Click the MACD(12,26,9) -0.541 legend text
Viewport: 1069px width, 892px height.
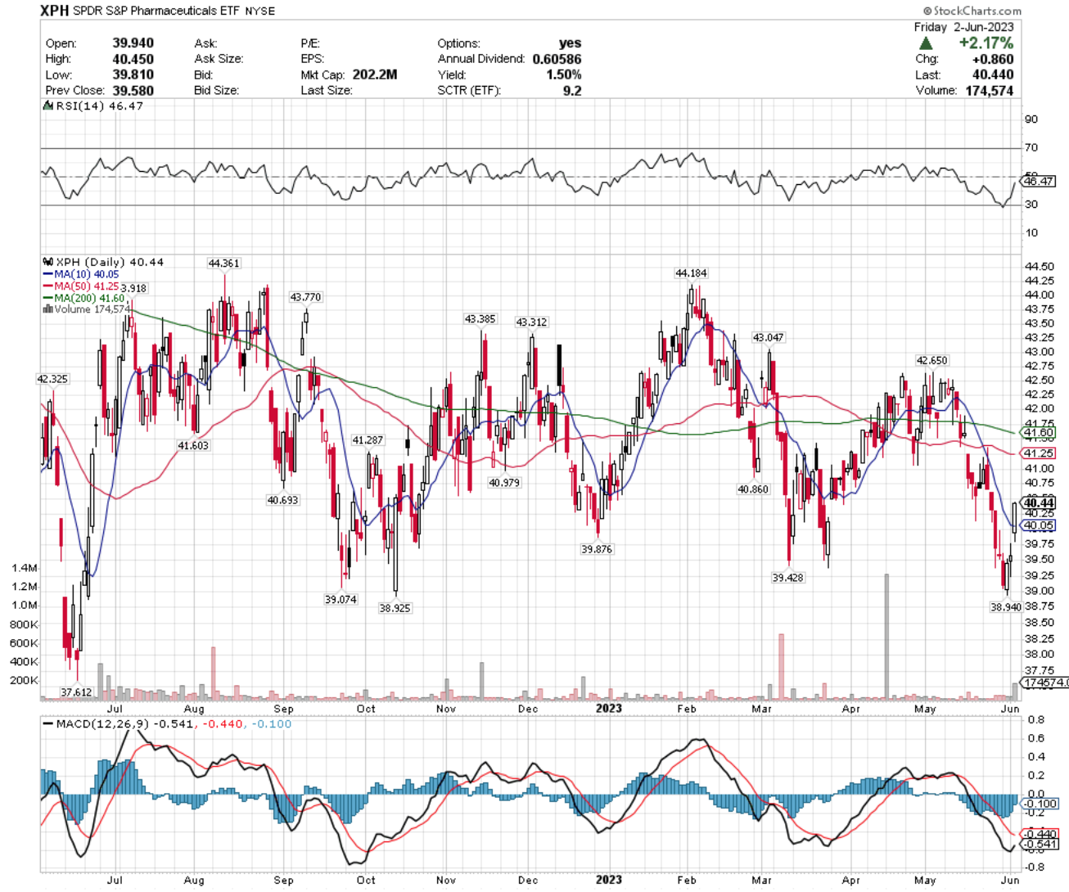[x=125, y=724]
